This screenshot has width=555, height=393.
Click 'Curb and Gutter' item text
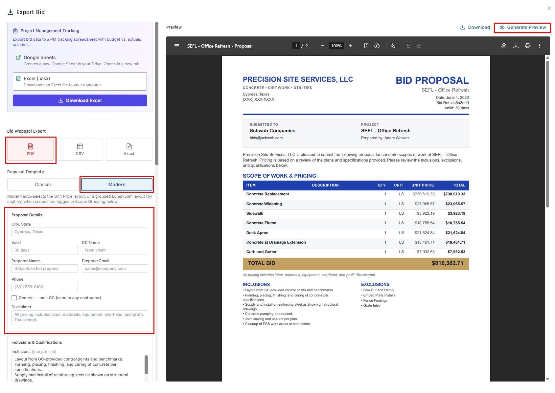click(262, 252)
